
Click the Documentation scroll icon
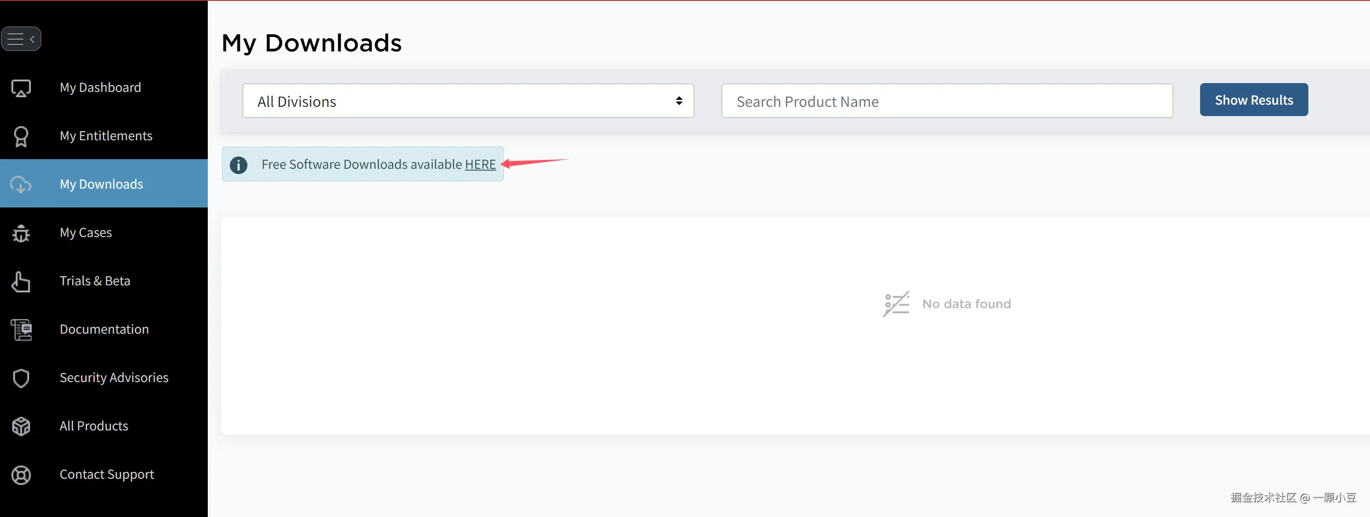coord(21,330)
